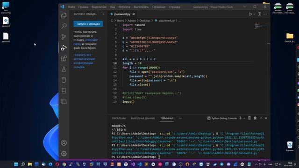Show hidden tray icons chevron
The image size is (299, 168).
(x=256, y=164)
